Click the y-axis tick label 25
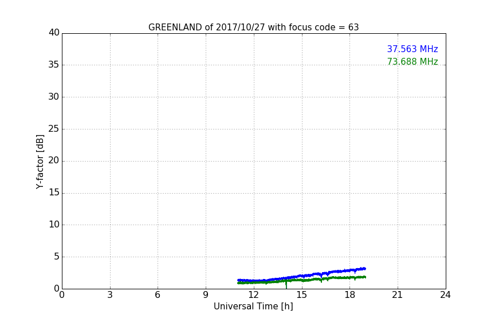 54,128
